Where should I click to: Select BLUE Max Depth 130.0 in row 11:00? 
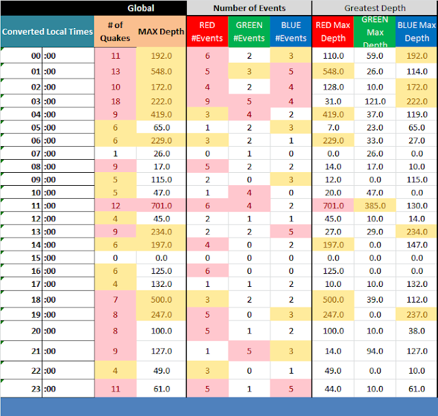tap(417, 206)
